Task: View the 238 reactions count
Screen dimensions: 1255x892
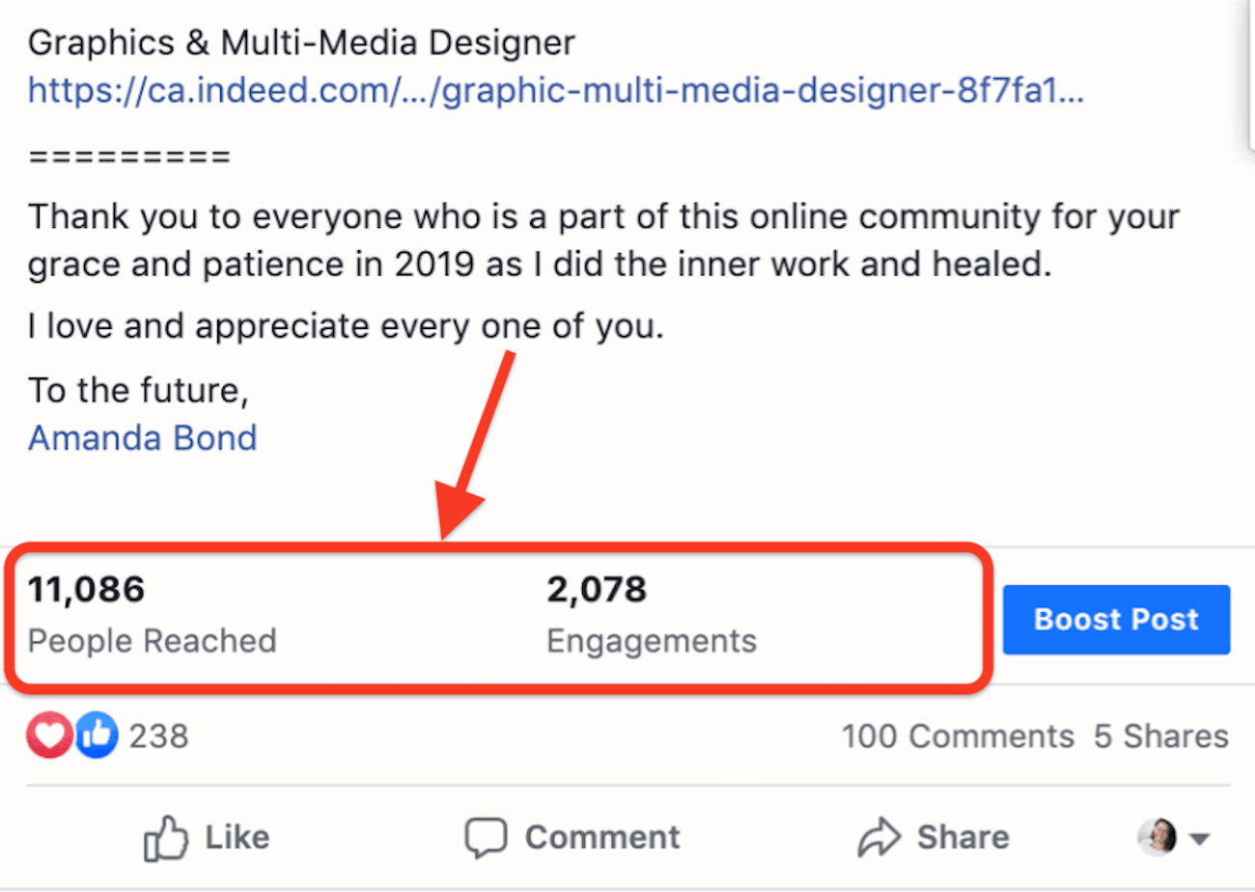Action: click(158, 738)
